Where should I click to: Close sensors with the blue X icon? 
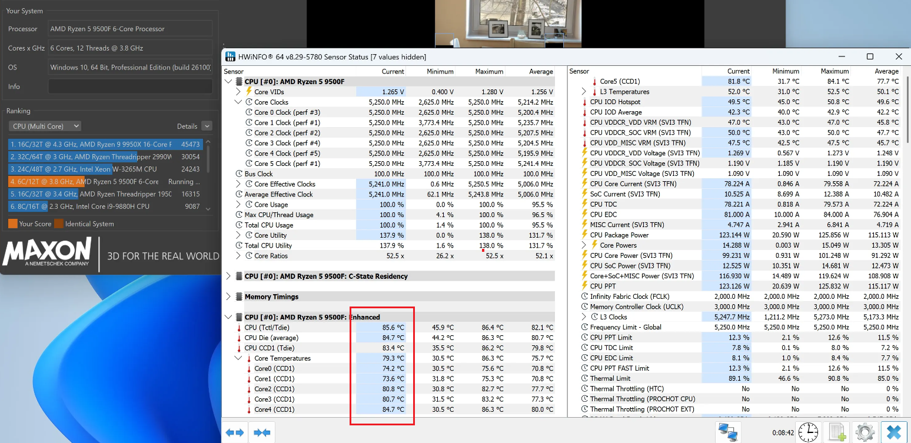click(893, 432)
